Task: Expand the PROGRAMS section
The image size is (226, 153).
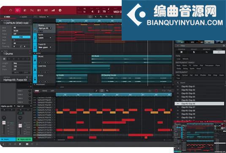Action: point(35,85)
